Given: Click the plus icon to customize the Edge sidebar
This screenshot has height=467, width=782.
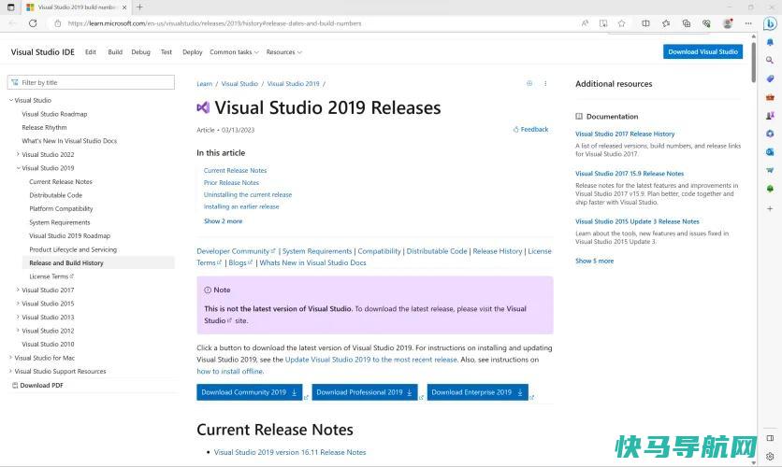Looking at the screenshot, I should pos(770,208).
